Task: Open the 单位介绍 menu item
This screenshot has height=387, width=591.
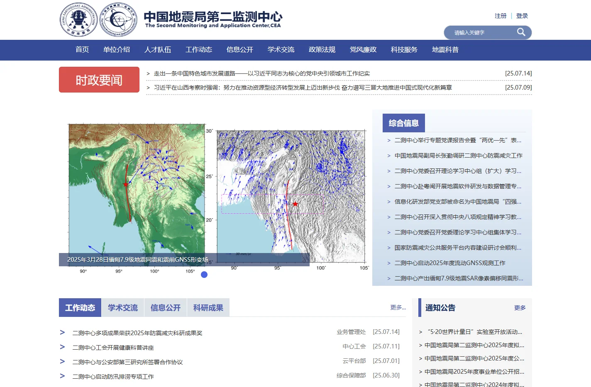Action: pyautogui.click(x=117, y=50)
